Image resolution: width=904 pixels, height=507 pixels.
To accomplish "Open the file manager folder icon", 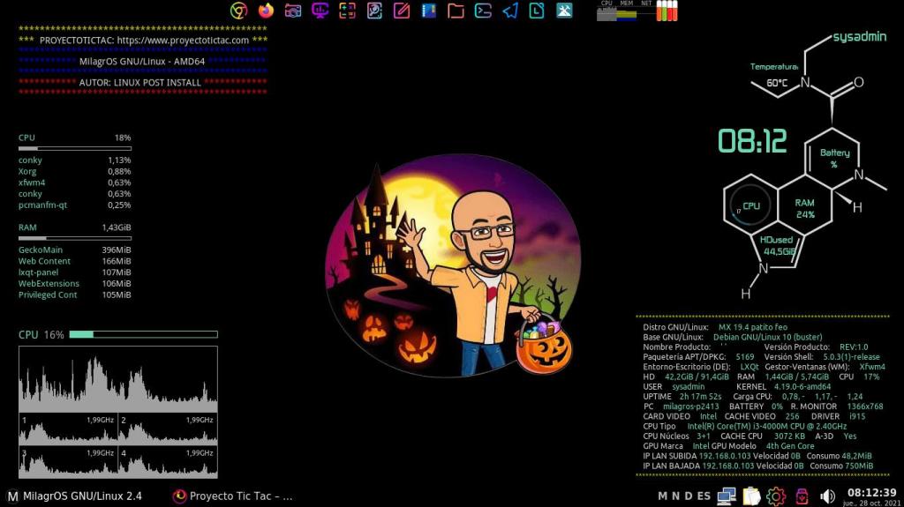I will pyautogui.click(x=456, y=11).
